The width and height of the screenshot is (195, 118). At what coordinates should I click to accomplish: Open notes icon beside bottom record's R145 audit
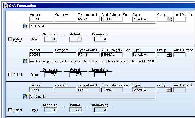point(25,96)
